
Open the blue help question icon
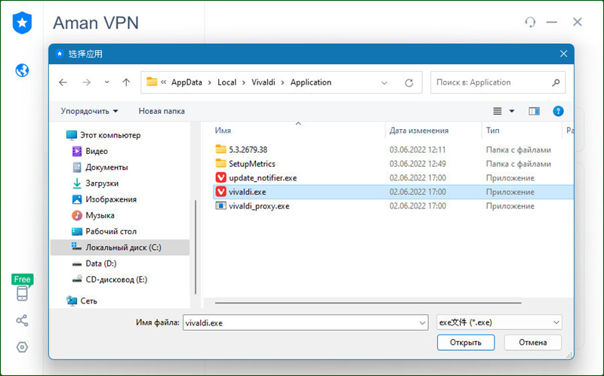tap(558, 111)
